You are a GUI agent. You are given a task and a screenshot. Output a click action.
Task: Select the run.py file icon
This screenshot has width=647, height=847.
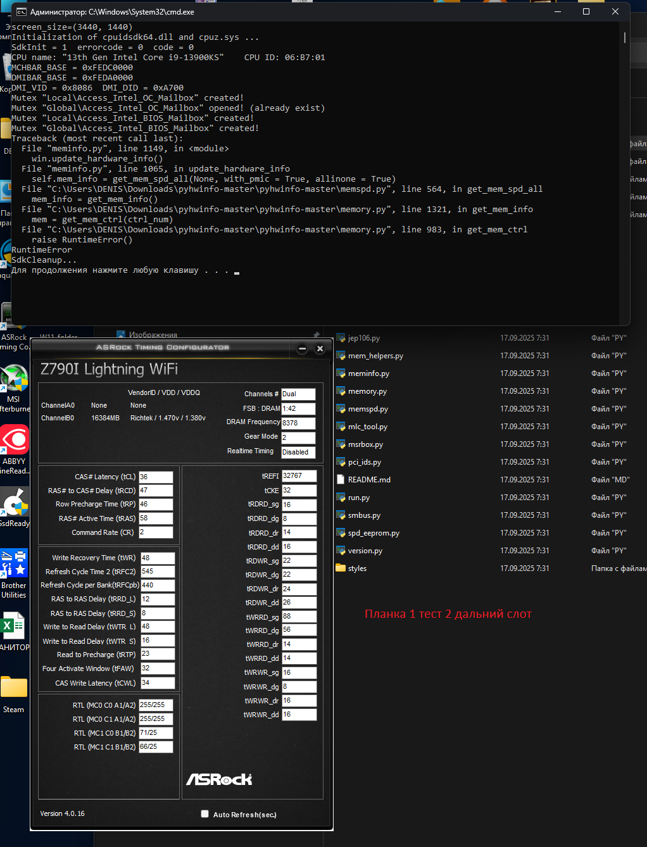pos(341,498)
